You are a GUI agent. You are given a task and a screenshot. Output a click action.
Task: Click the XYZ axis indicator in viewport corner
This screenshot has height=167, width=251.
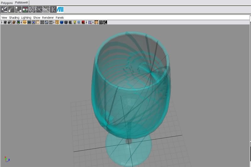click(7, 159)
